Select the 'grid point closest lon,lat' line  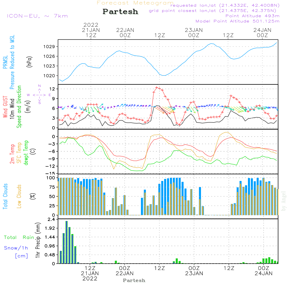point(213,10)
